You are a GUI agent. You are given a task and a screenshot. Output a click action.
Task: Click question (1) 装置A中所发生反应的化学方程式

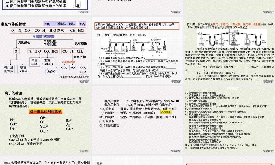(133, 58)
